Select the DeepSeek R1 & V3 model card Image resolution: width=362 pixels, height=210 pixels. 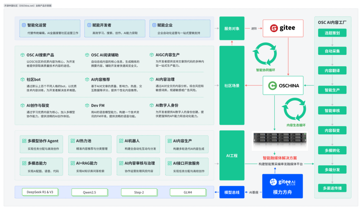[40, 192]
